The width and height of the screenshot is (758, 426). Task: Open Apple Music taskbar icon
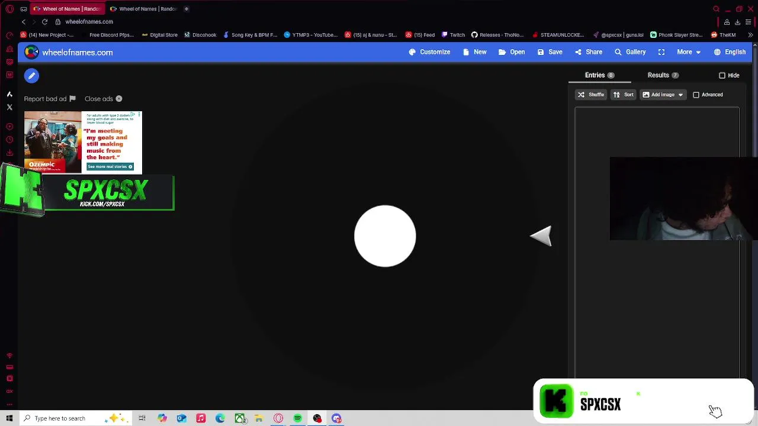coord(201,418)
